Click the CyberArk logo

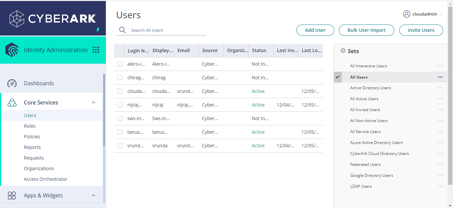click(x=53, y=19)
